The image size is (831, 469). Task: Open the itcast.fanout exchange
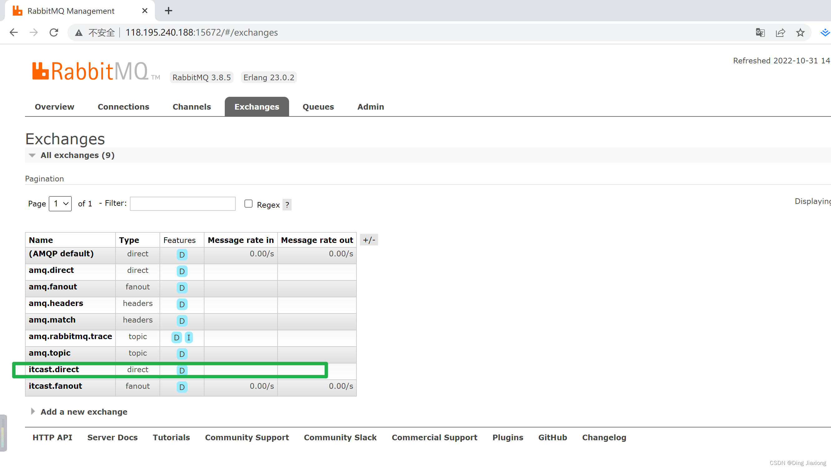[x=55, y=386]
